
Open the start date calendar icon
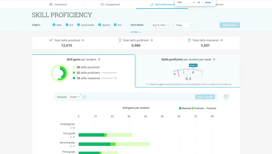pyautogui.click(x=168, y=25)
